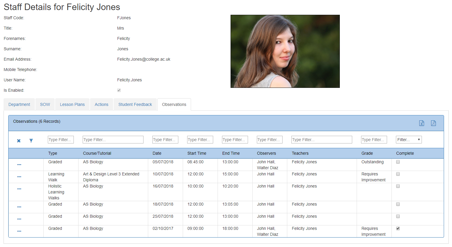Viewport: 452px width, 247px height.
Task: Open row menu for 18/07/2018 observation
Action: click(19, 207)
